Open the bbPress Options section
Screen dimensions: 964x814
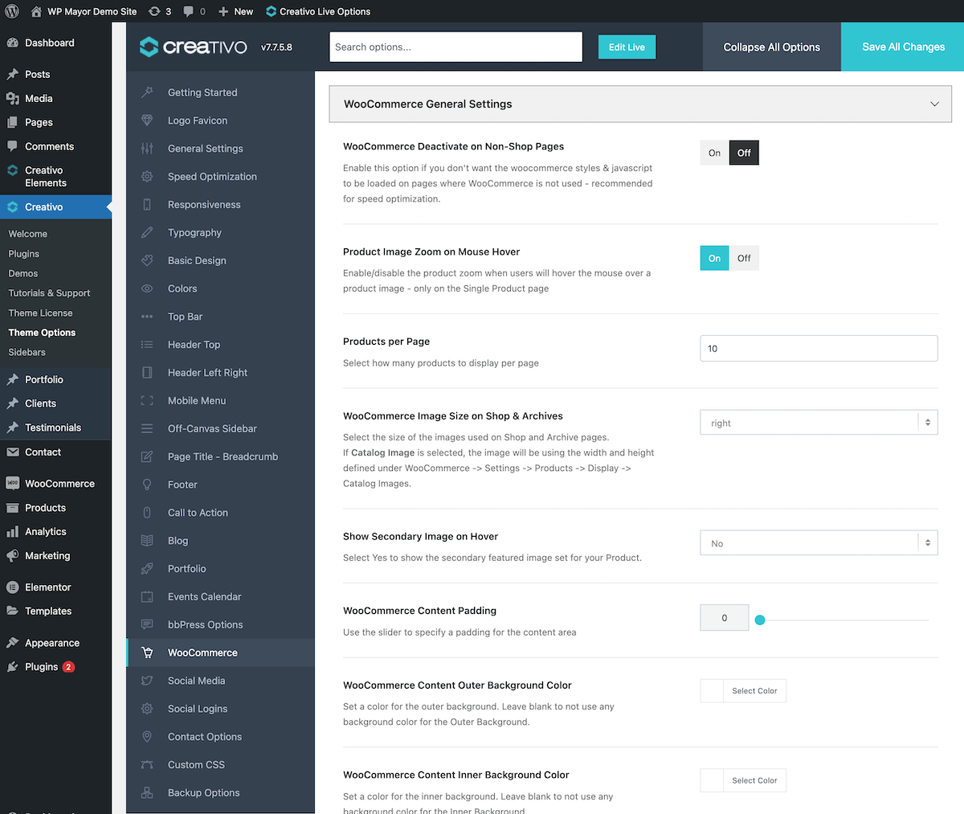click(x=221, y=624)
